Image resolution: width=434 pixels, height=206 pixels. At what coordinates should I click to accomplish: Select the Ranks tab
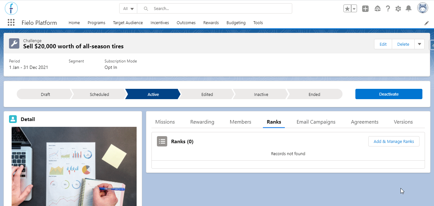pyautogui.click(x=274, y=122)
